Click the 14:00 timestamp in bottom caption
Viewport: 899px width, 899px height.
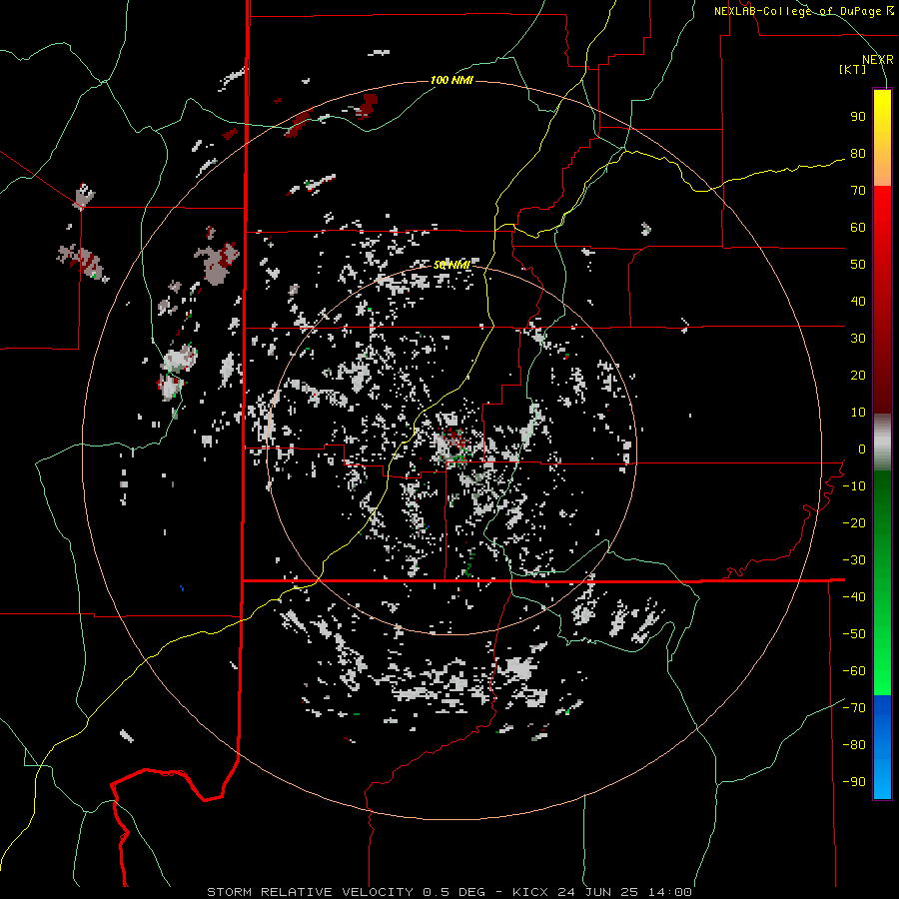pos(670,892)
